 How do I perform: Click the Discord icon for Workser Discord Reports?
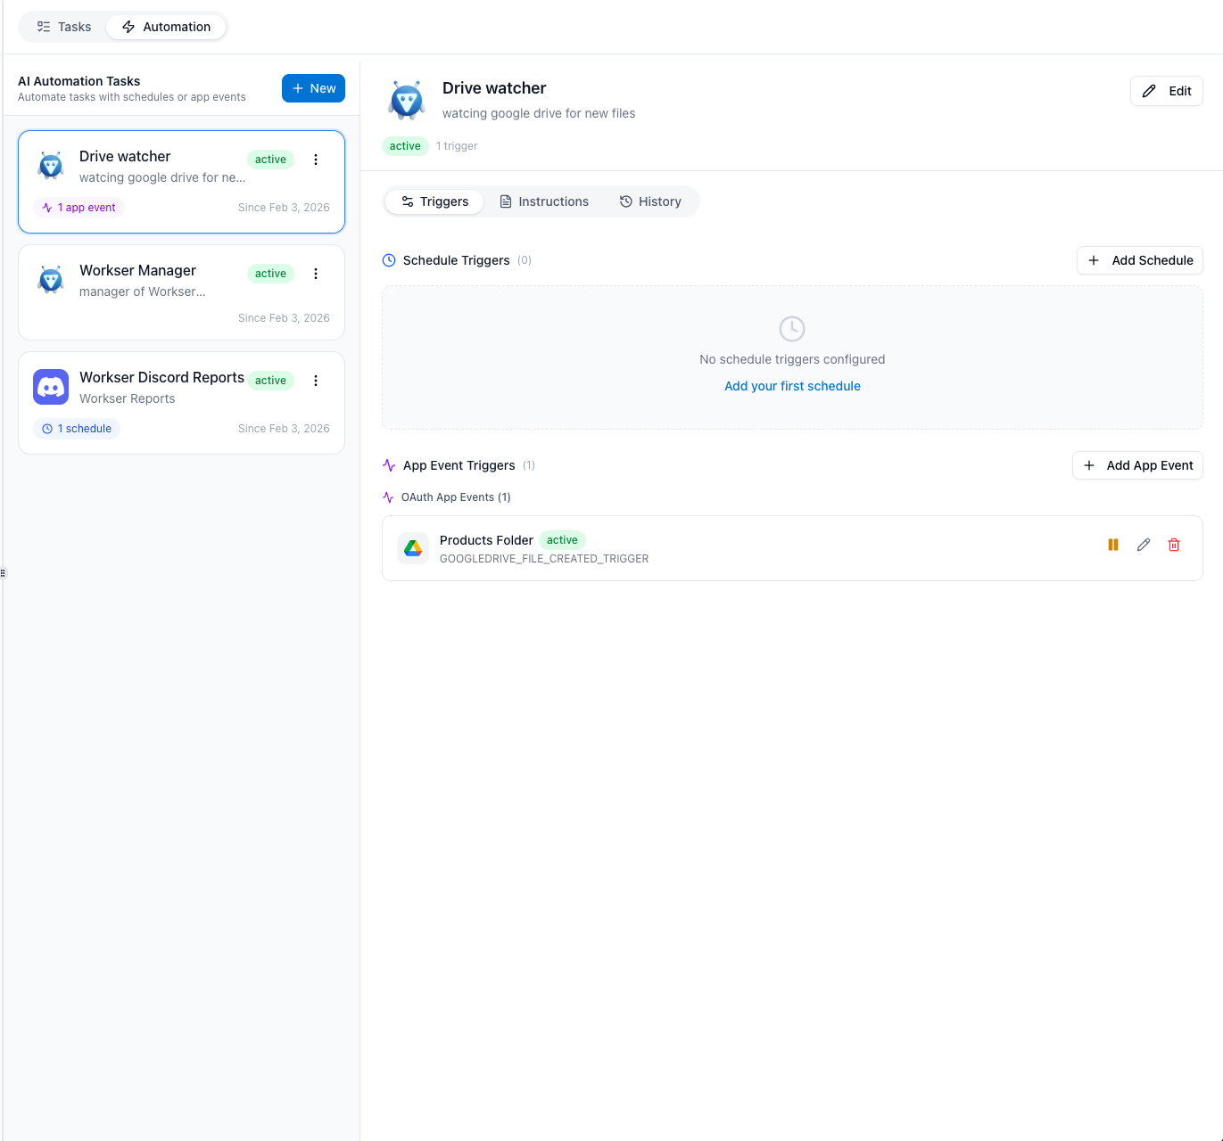(51, 387)
